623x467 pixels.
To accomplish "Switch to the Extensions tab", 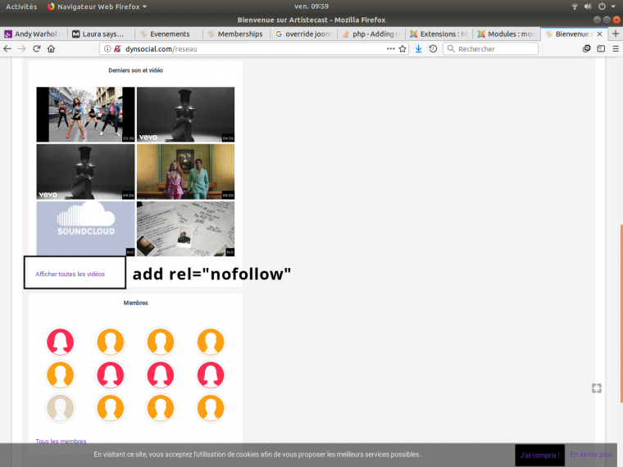I will tap(439, 34).
